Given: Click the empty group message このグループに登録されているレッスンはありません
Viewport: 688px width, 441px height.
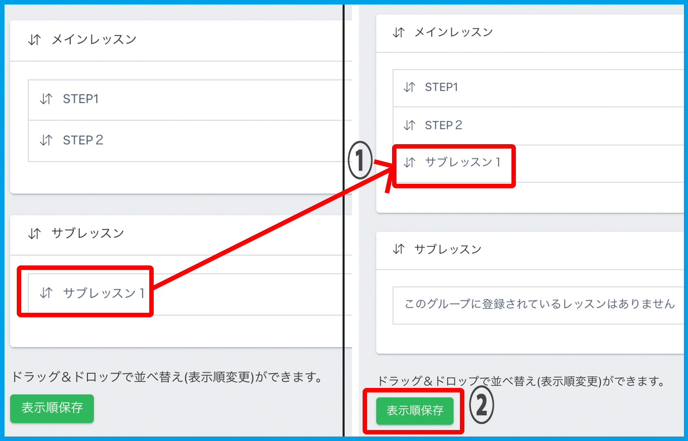Looking at the screenshot, I should 539,304.
